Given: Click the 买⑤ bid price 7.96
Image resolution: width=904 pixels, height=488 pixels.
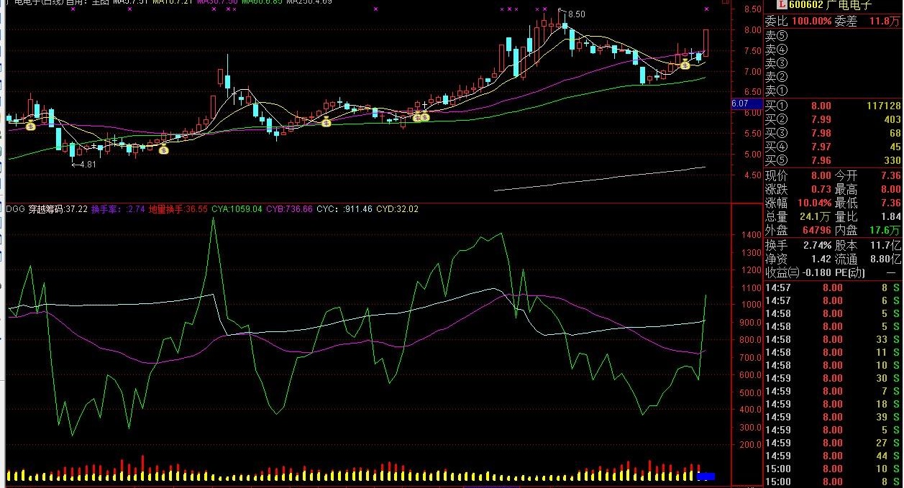Looking at the screenshot, I should (x=821, y=161).
